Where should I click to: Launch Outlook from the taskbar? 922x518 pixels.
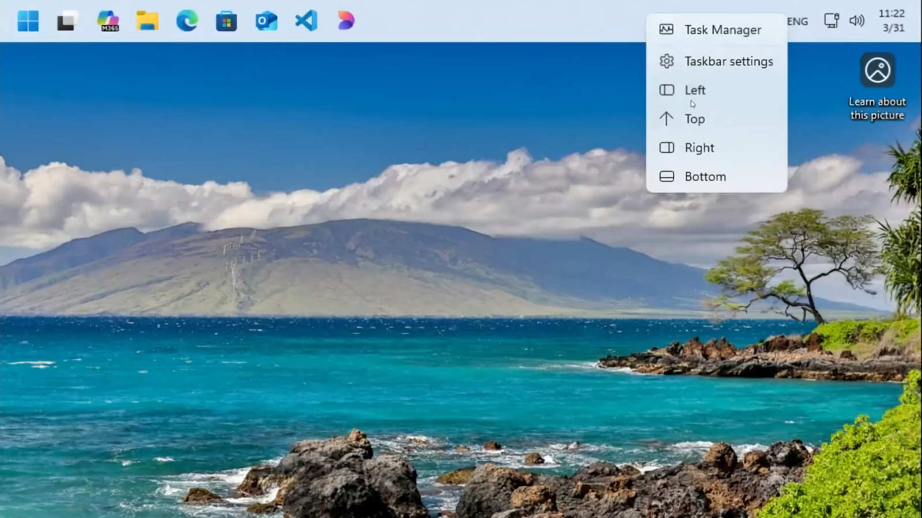pyautogui.click(x=266, y=21)
